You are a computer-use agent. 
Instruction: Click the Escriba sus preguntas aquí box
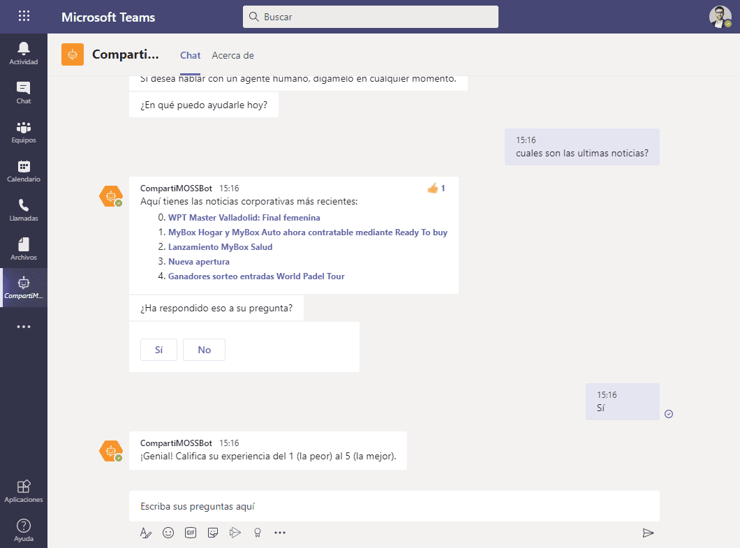pos(394,506)
